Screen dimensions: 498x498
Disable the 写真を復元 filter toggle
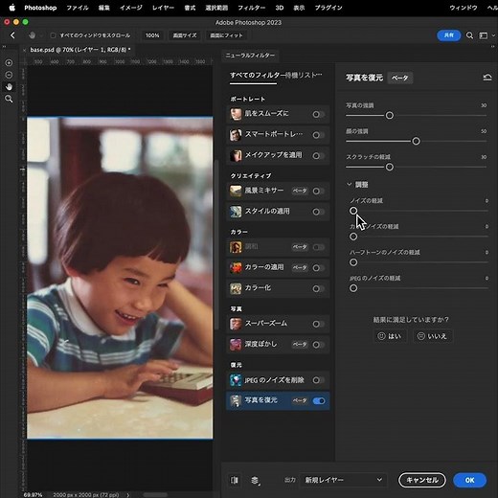pos(319,400)
